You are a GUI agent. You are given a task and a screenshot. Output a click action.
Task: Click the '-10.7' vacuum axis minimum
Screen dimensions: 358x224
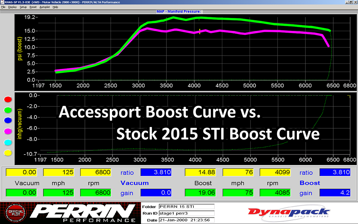(30, 154)
